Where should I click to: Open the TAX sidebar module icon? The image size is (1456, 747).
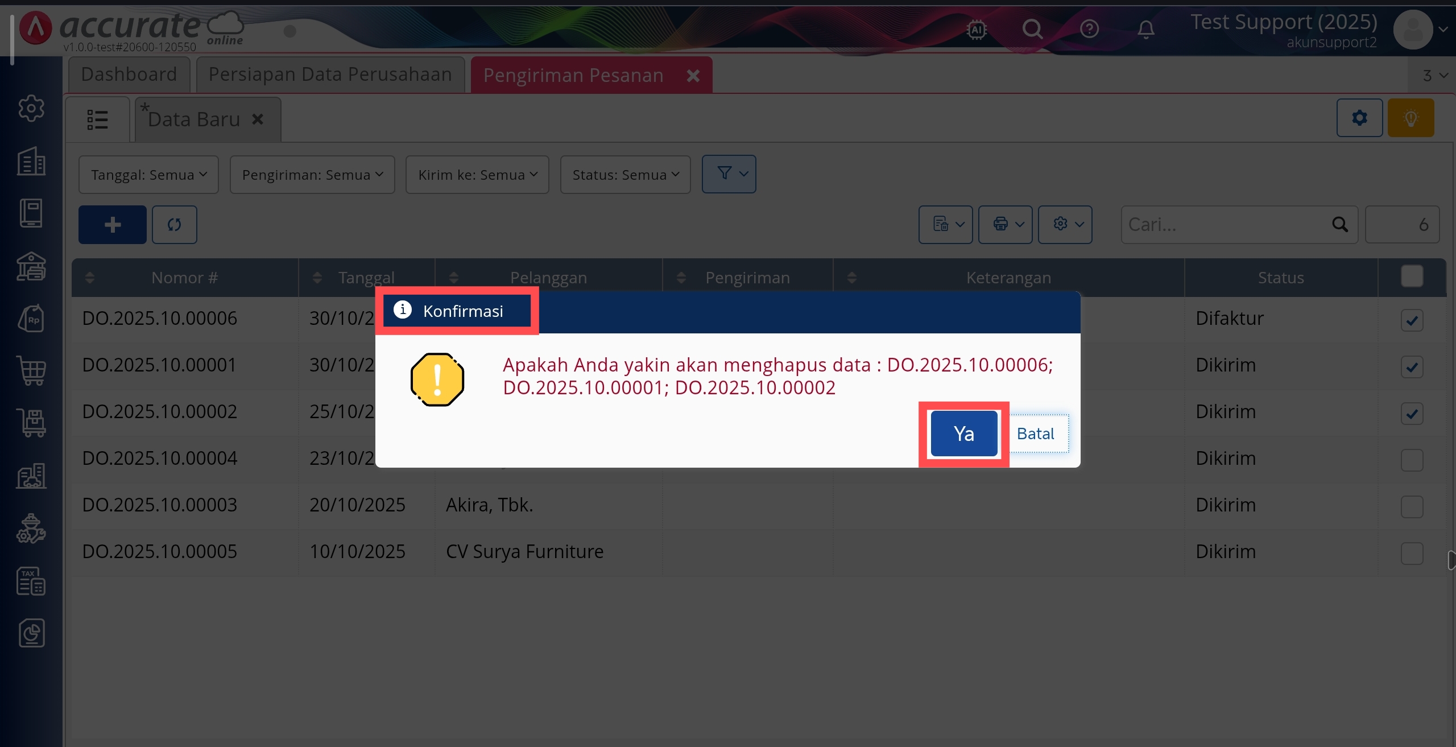tap(31, 581)
